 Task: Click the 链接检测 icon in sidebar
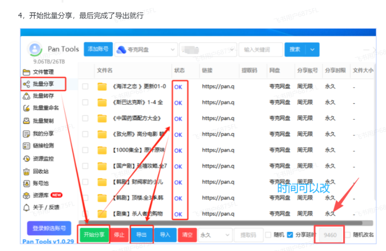tap(26, 146)
